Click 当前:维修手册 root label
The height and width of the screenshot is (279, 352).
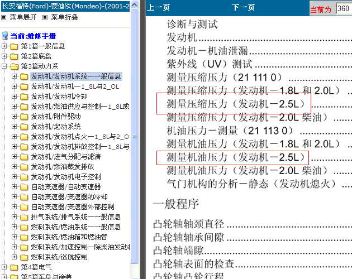(33, 36)
